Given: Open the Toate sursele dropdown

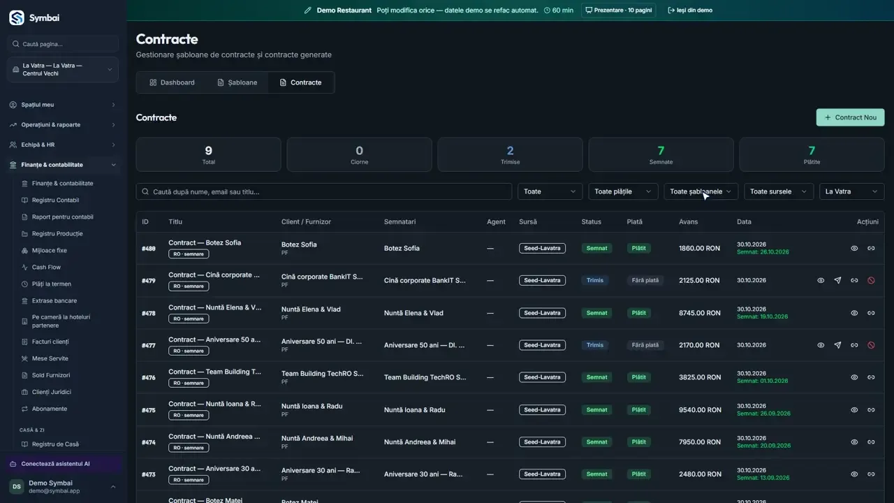Looking at the screenshot, I should [x=779, y=191].
